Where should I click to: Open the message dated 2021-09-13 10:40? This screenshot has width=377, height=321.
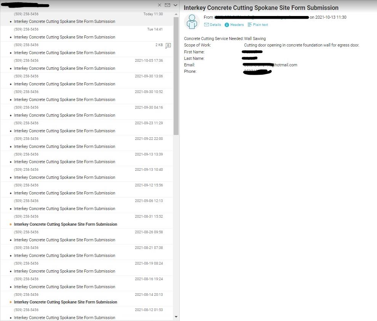[86, 174]
